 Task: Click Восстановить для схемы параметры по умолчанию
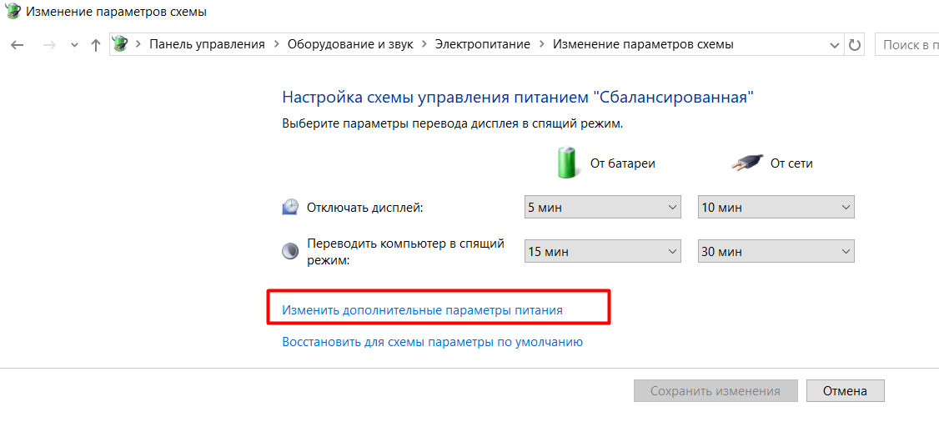point(432,342)
